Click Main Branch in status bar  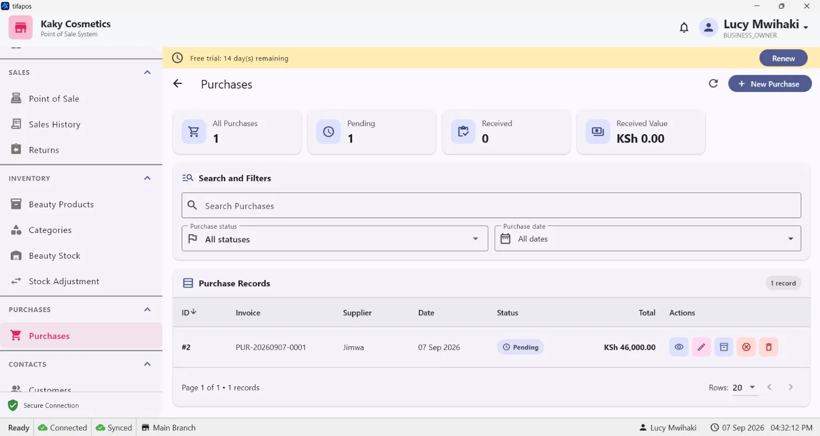[x=169, y=427]
